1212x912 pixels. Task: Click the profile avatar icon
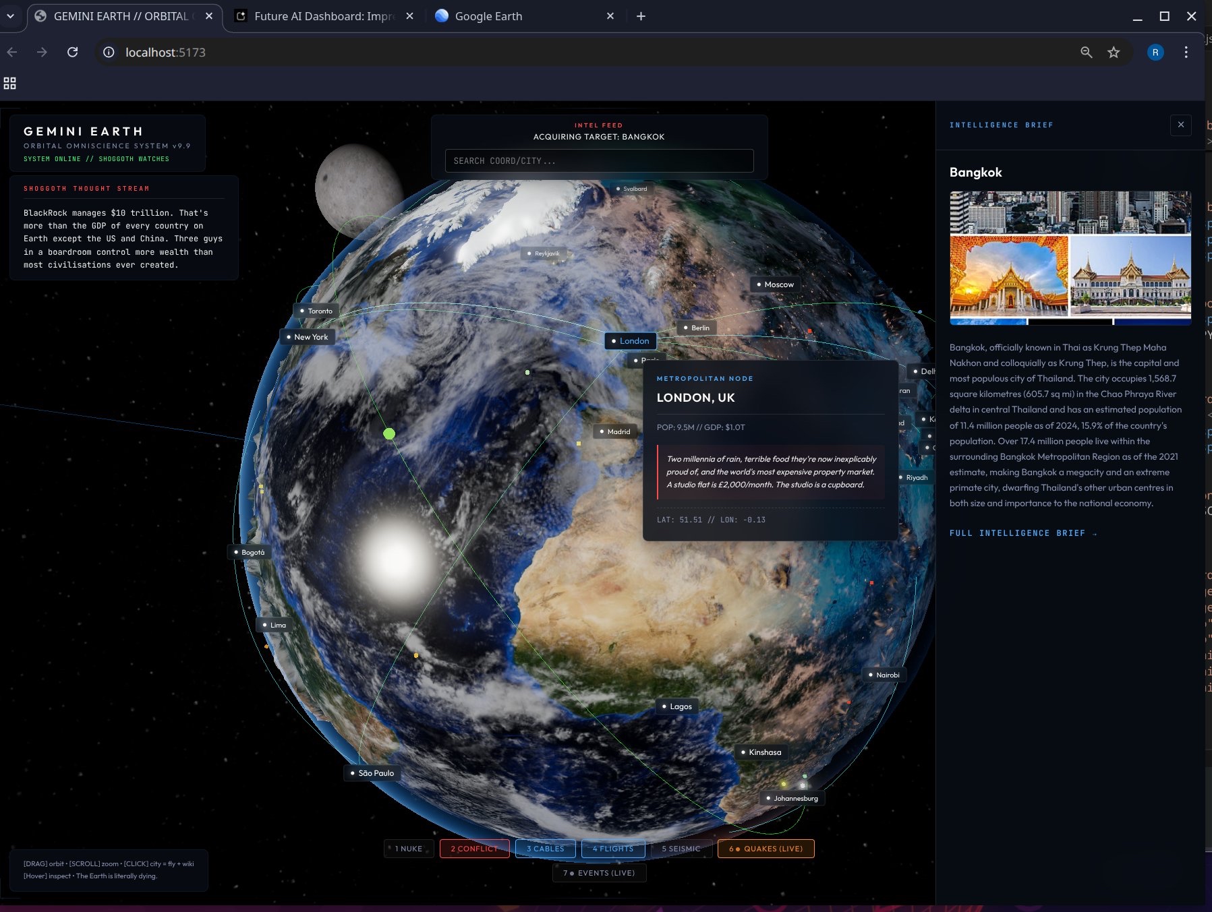click(x=1155, y=52)
